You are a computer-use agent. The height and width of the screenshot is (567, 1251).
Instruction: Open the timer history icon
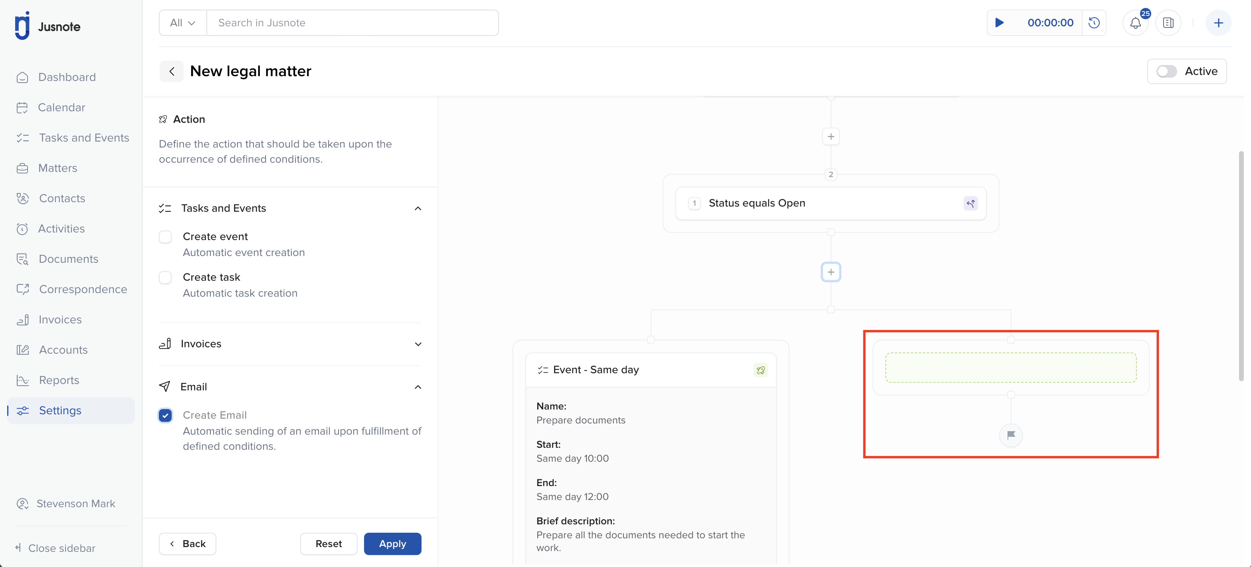click(x=1094, y=23)
